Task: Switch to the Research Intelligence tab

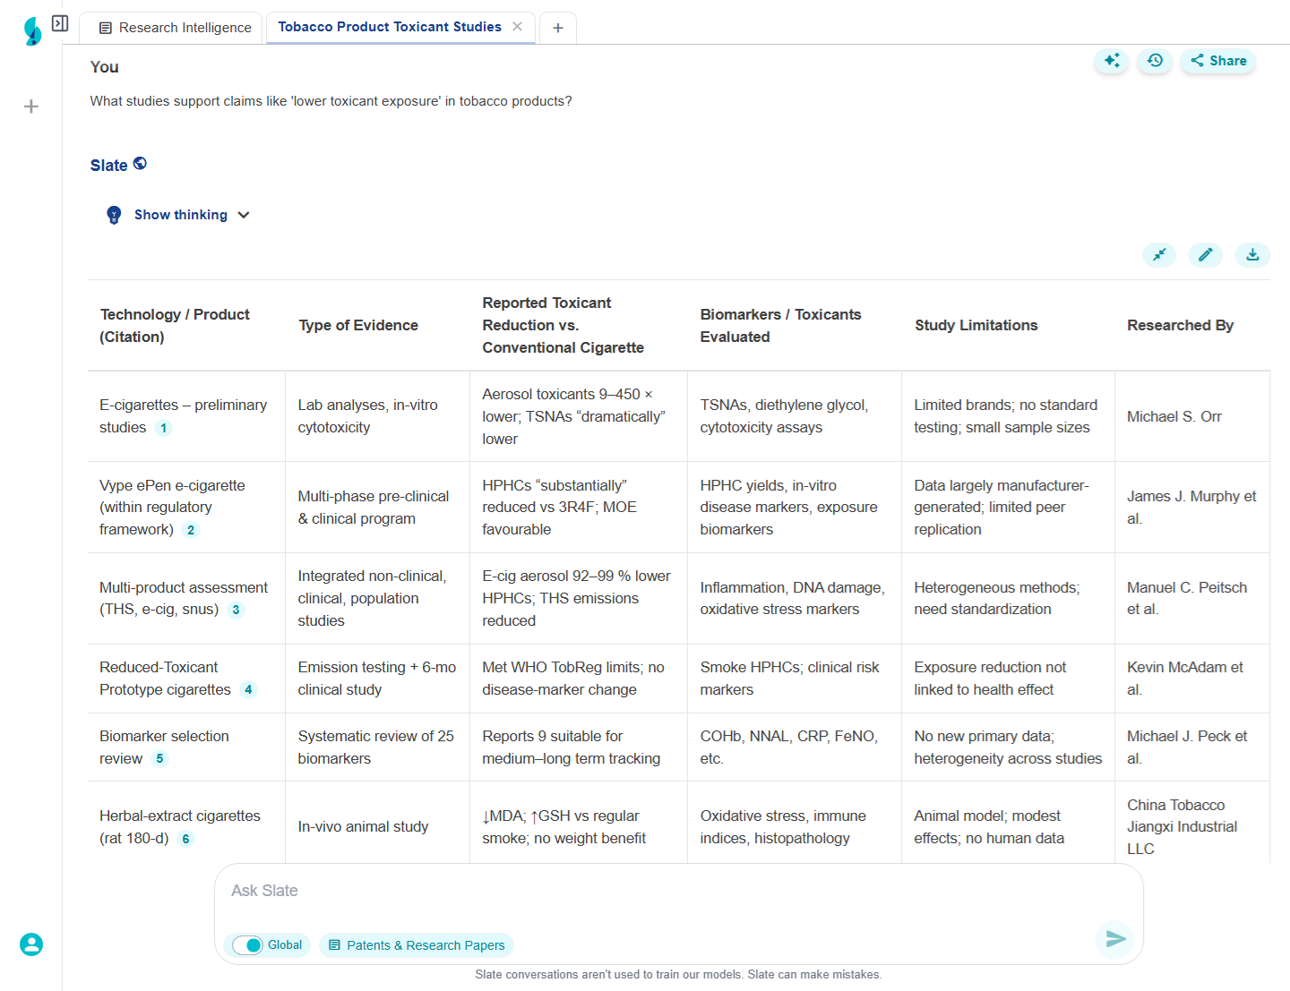Action: pyautogui.click(x=175, y=28)
